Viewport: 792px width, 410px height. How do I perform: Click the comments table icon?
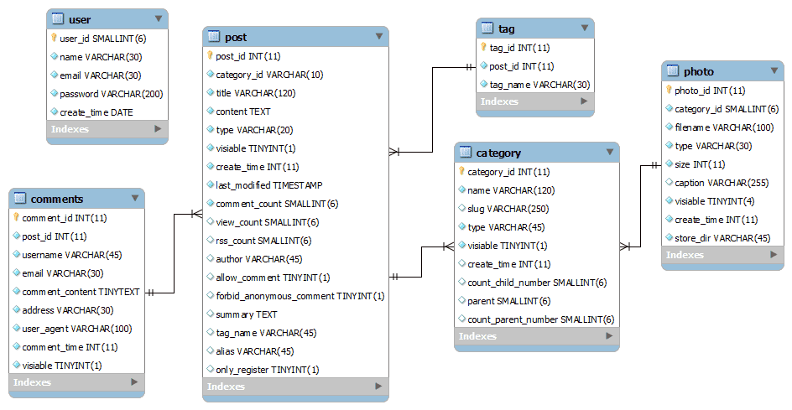20,199
